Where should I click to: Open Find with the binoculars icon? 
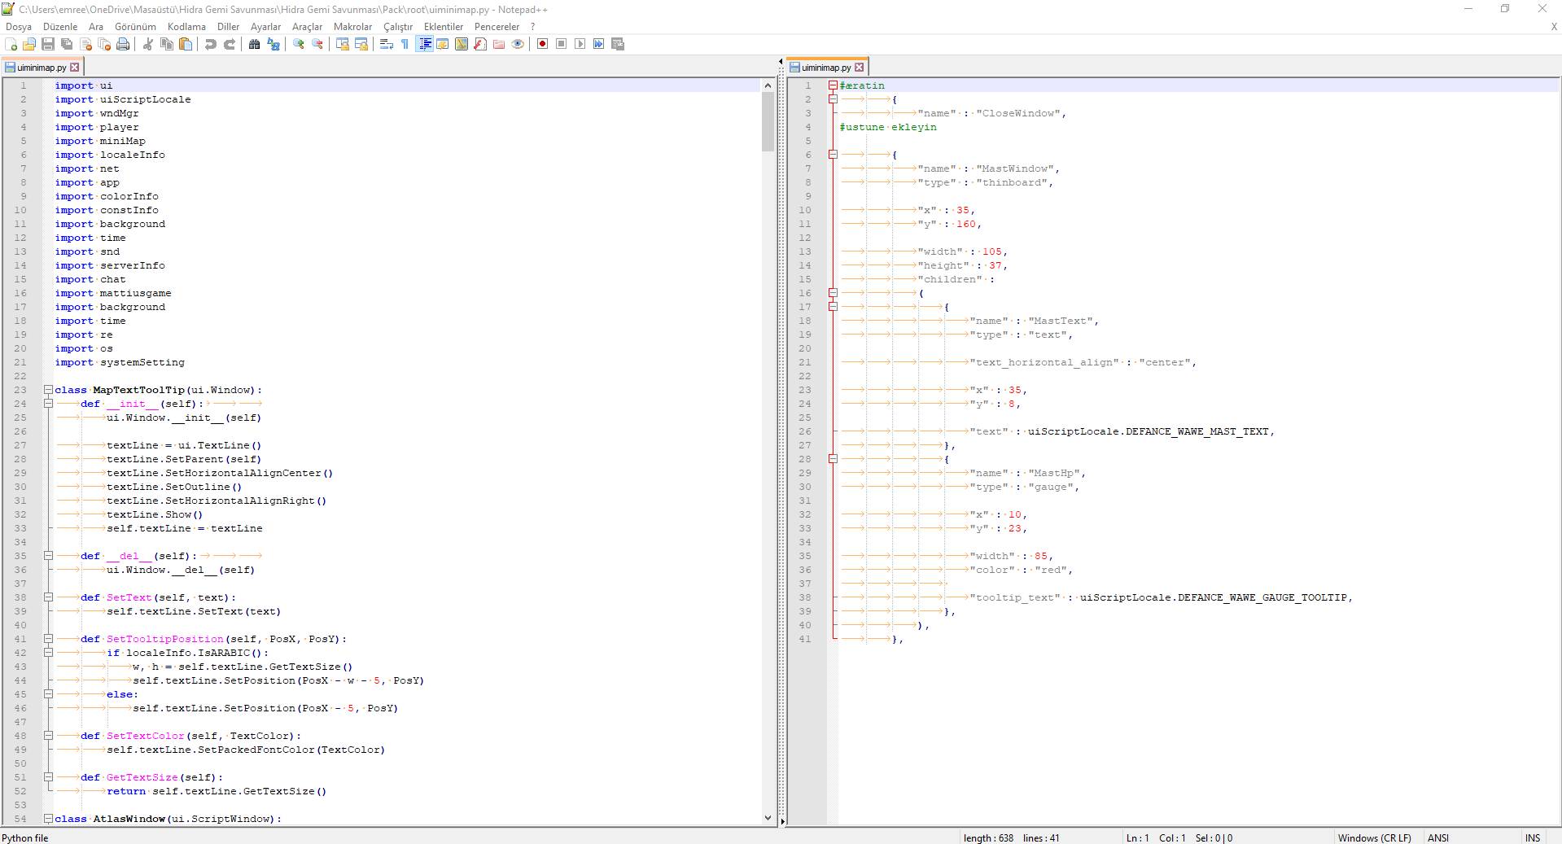tap(255, 44)
